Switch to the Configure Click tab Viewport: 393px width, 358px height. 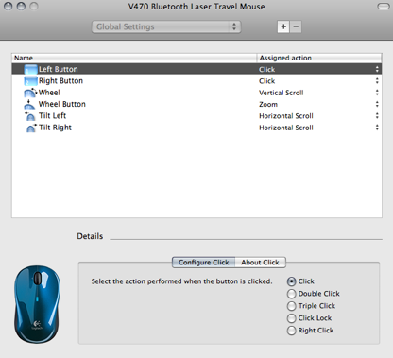click(204, 263)
